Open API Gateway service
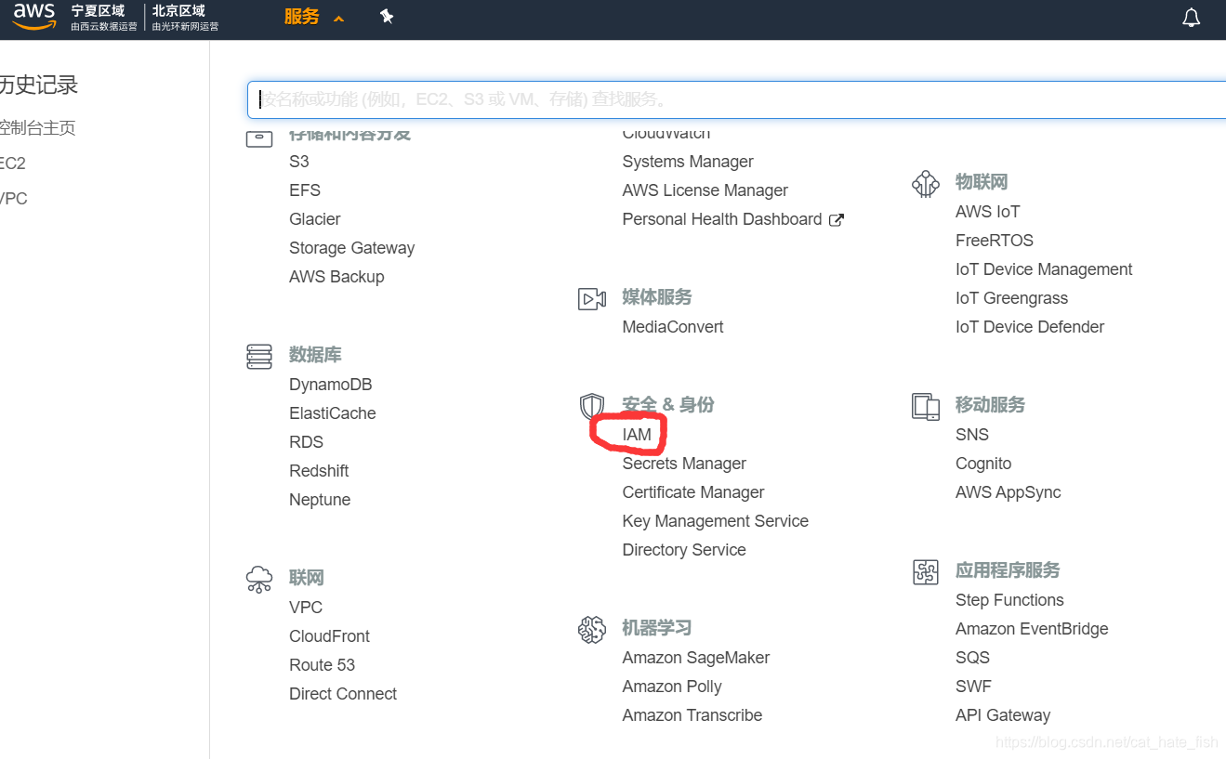Viewport: 1226px width, 759px height. click(1003, 715)
